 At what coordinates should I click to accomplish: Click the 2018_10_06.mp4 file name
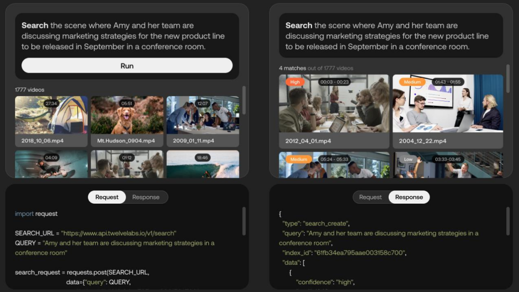click(42, 141)
